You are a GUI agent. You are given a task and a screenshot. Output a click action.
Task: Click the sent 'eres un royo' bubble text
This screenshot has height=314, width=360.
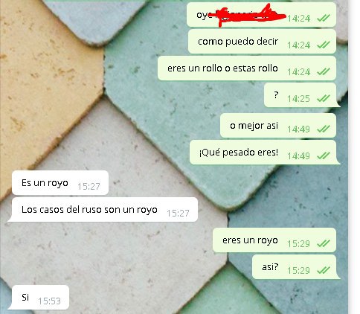(x=250, y=240)
